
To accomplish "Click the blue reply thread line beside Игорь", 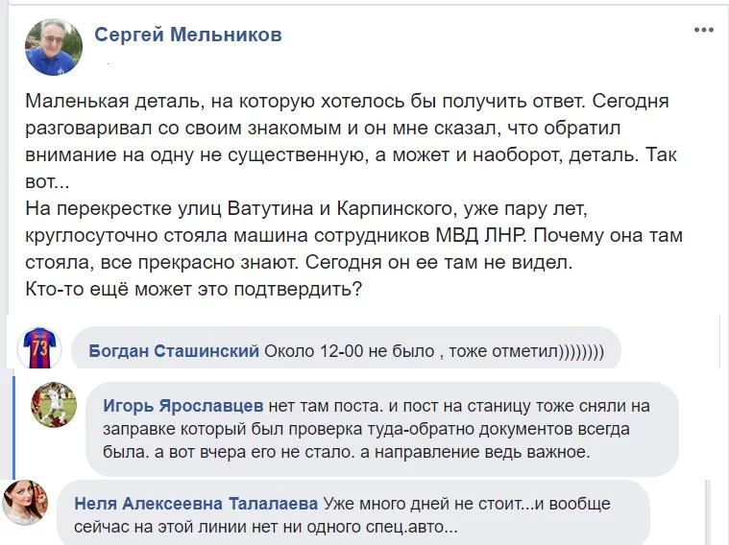I will [14, 427].
